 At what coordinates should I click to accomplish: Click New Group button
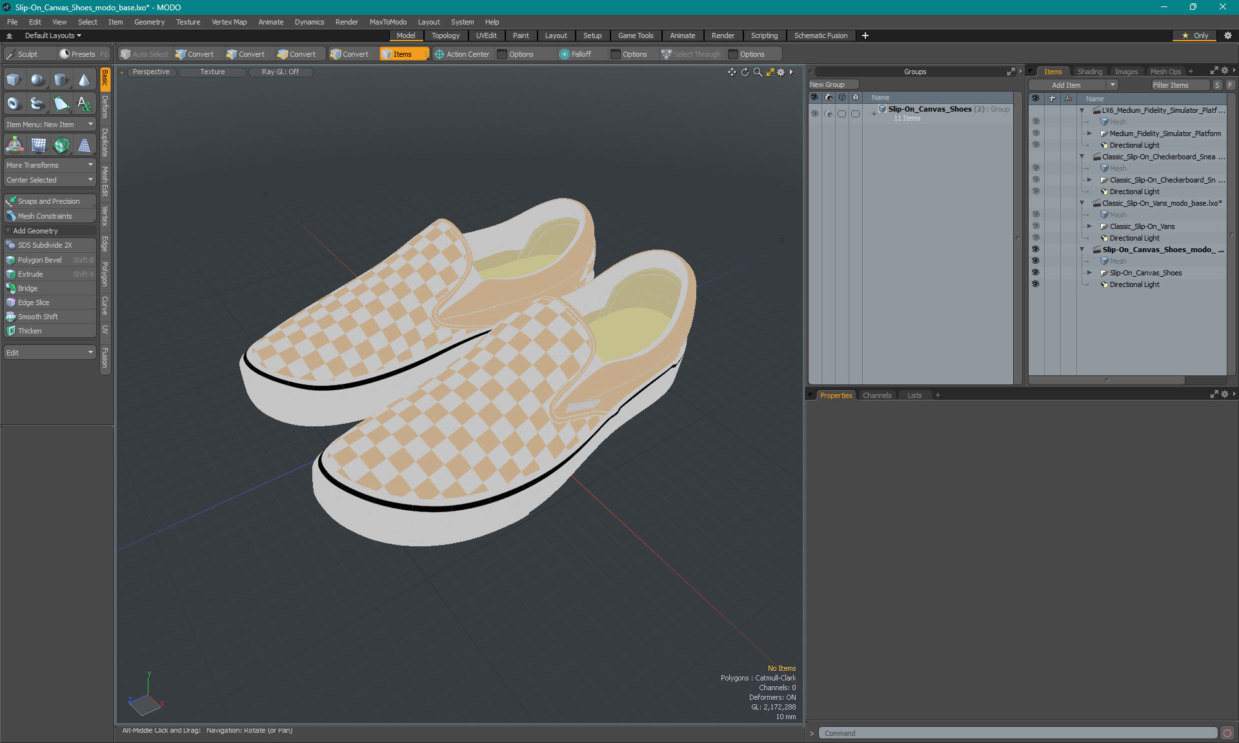coord(833,84)
